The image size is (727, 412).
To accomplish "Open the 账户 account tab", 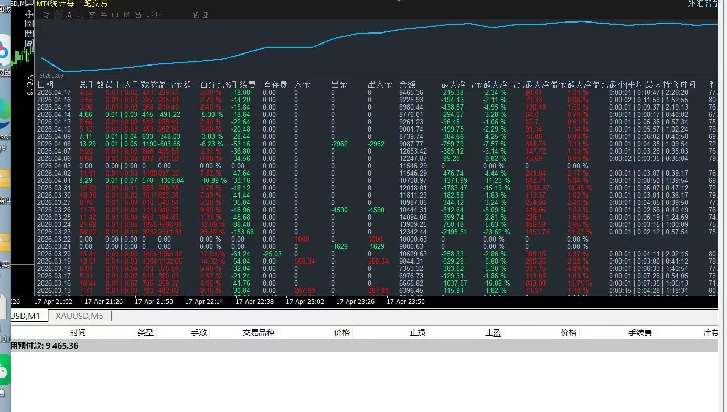I will click(154, 15).
